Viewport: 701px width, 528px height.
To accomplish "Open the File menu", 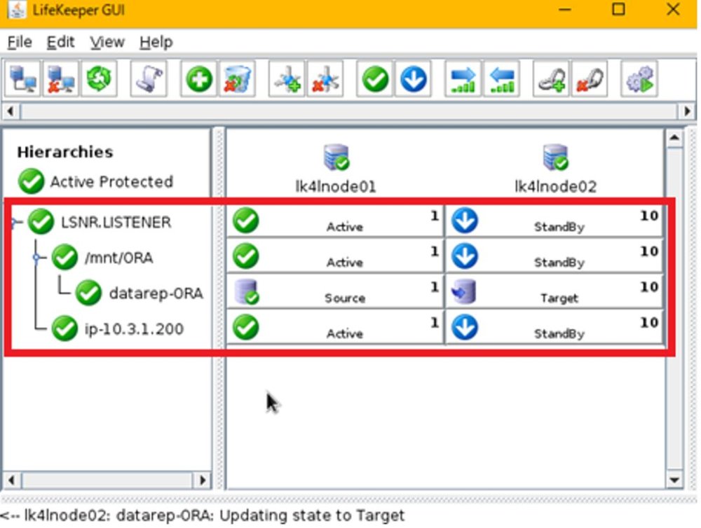I will (x=20, y=43).
